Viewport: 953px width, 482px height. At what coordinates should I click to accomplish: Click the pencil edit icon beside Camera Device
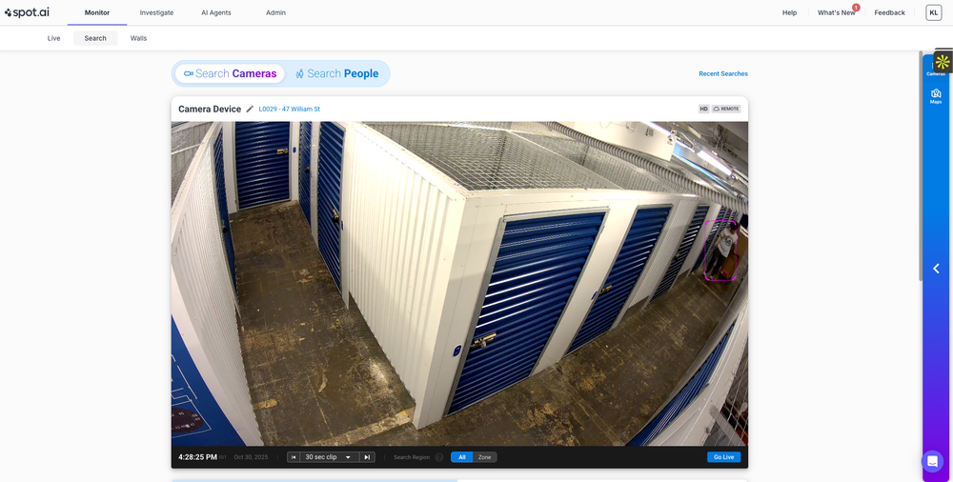pos(250,110)
